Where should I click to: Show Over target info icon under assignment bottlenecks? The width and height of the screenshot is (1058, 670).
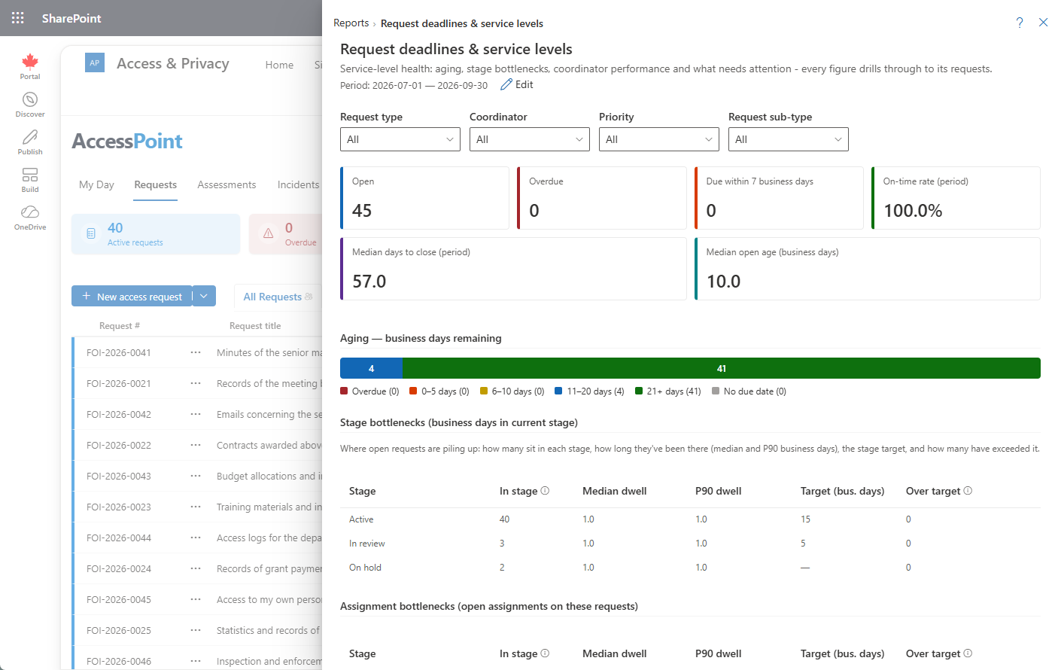[x=968, y=653]
